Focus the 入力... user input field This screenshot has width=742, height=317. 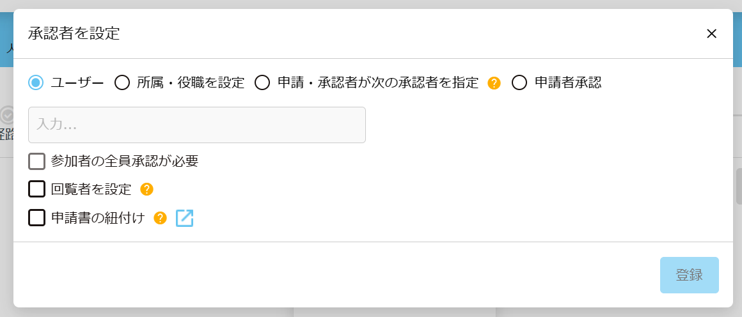[197, 125]
